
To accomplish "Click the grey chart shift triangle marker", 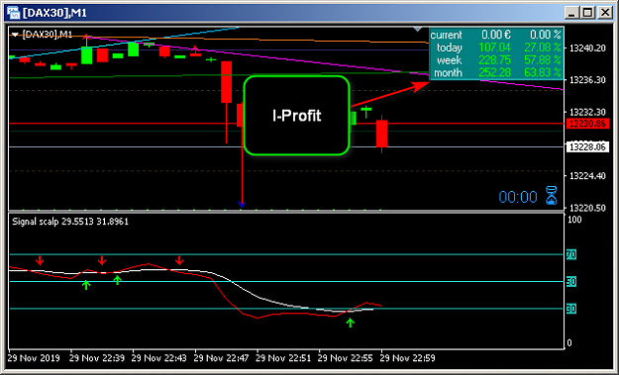I will pyautogui.click(x=418, y=29).
